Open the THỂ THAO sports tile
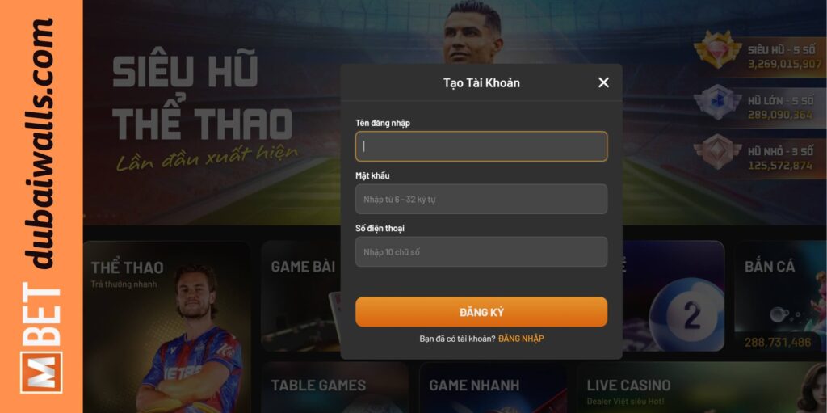 (167, 327)
